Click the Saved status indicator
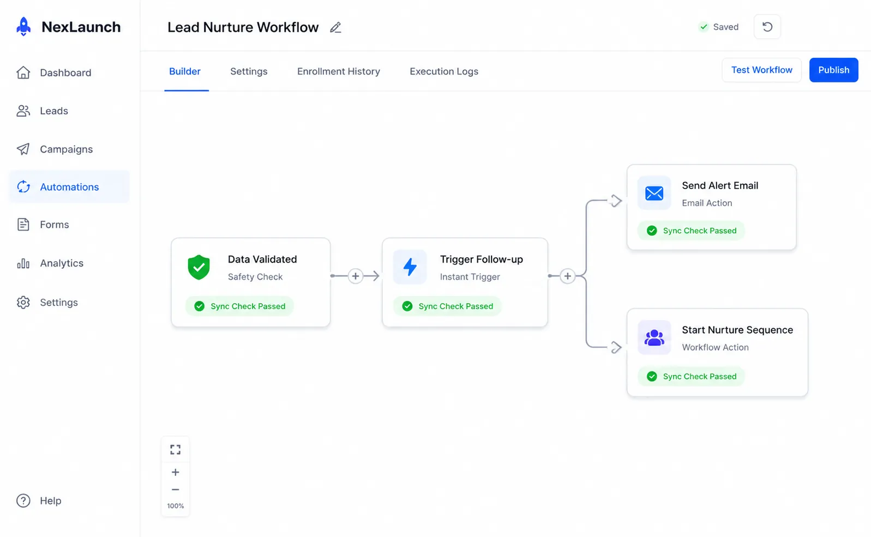Viewport: 871px width, 537px height. (719, 27)
